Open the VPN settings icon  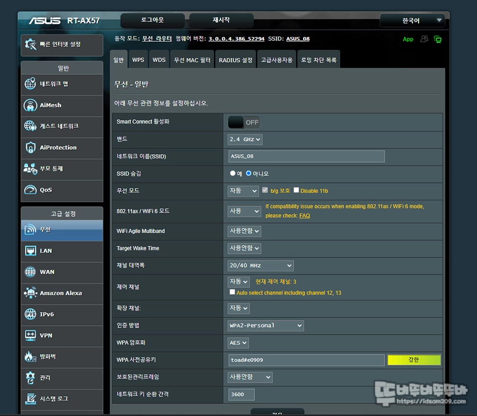click(30, 335)
